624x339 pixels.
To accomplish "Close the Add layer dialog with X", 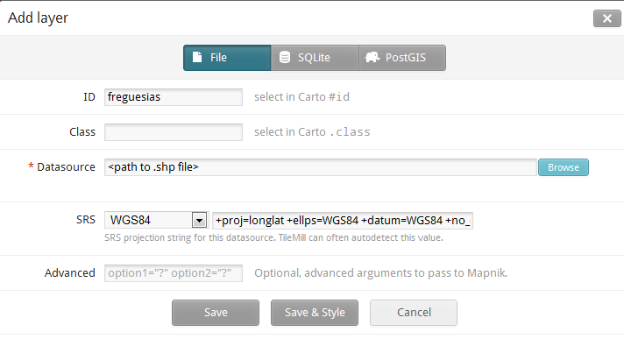I will [606, 18].
